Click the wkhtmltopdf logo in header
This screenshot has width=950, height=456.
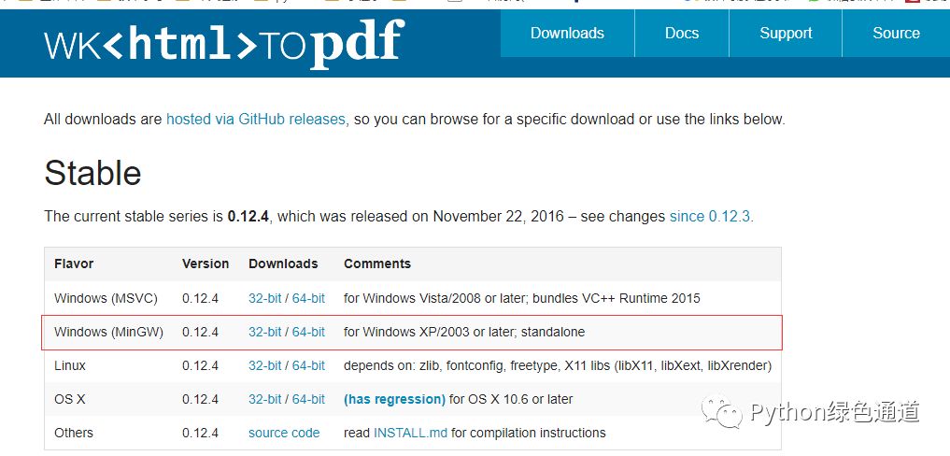click(224, 44)
